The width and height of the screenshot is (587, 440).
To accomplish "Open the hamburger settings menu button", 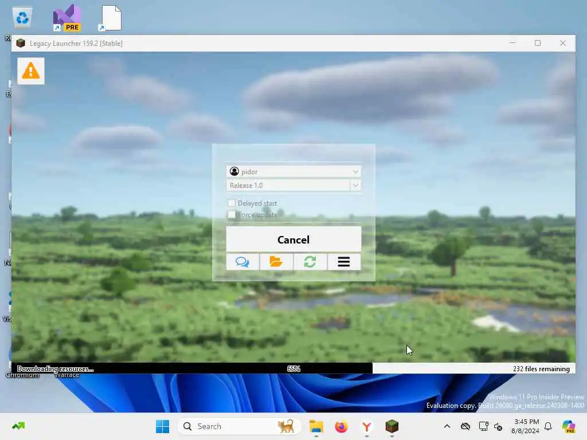I will (344, 261).
